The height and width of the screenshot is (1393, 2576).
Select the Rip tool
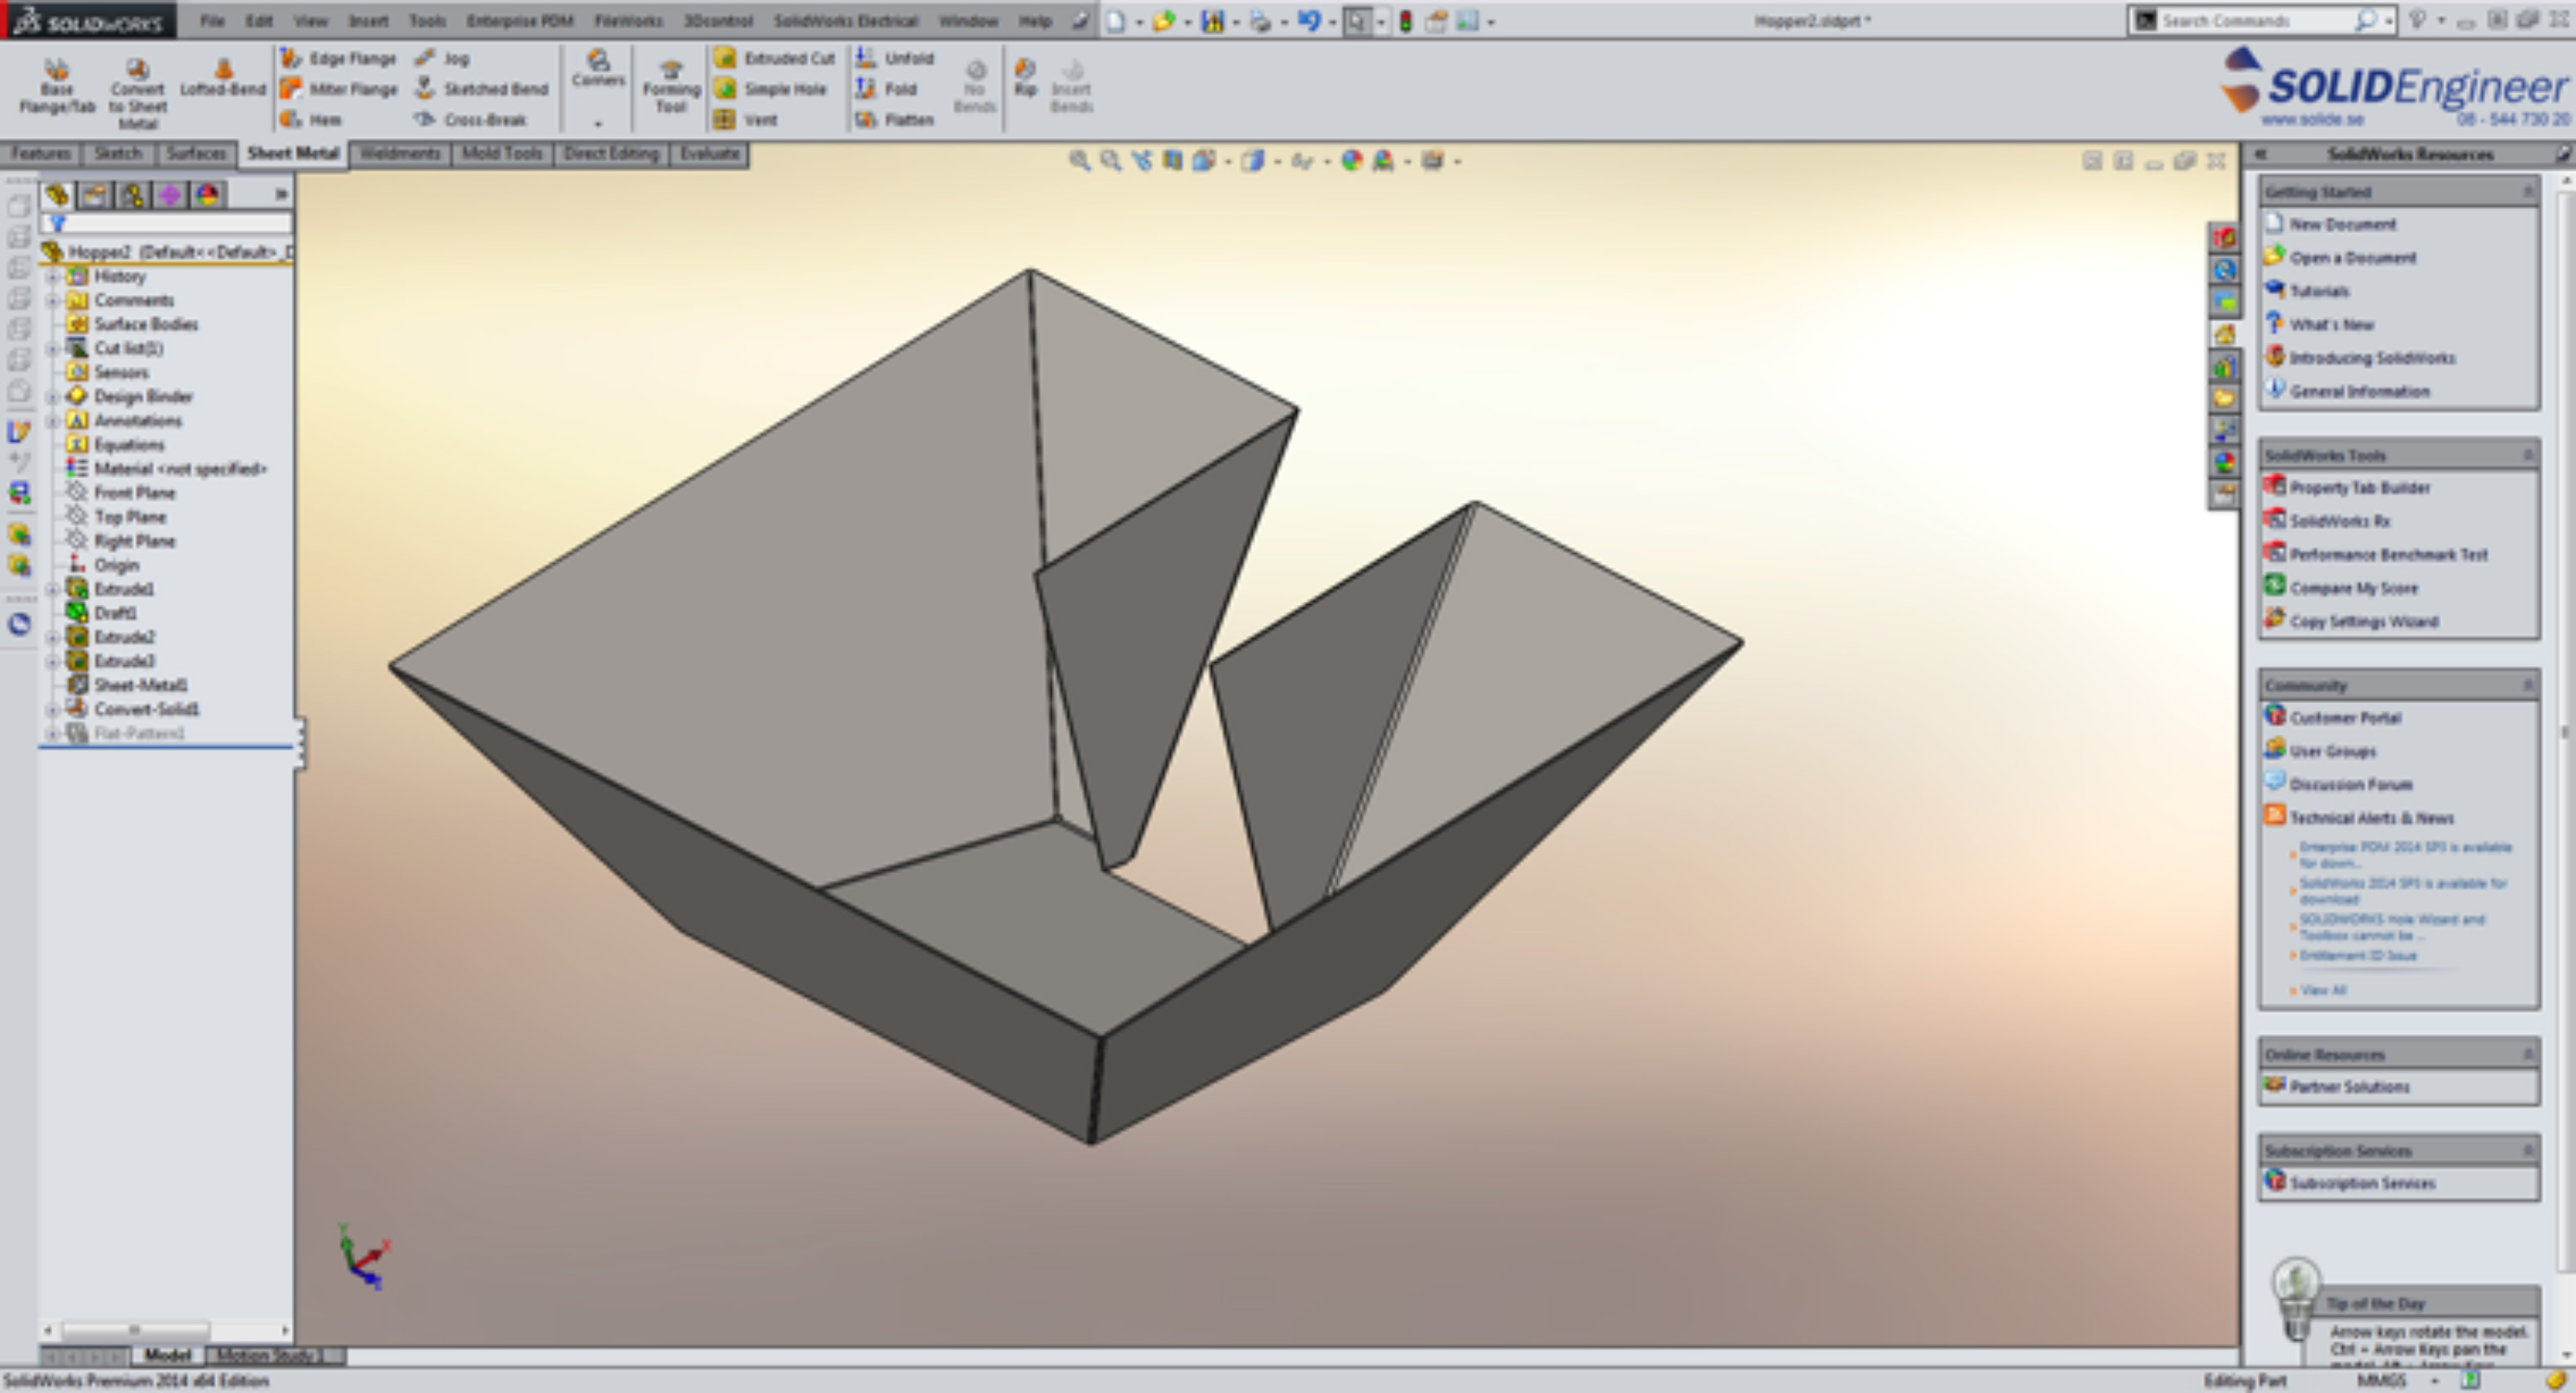tap(1025, 77)
